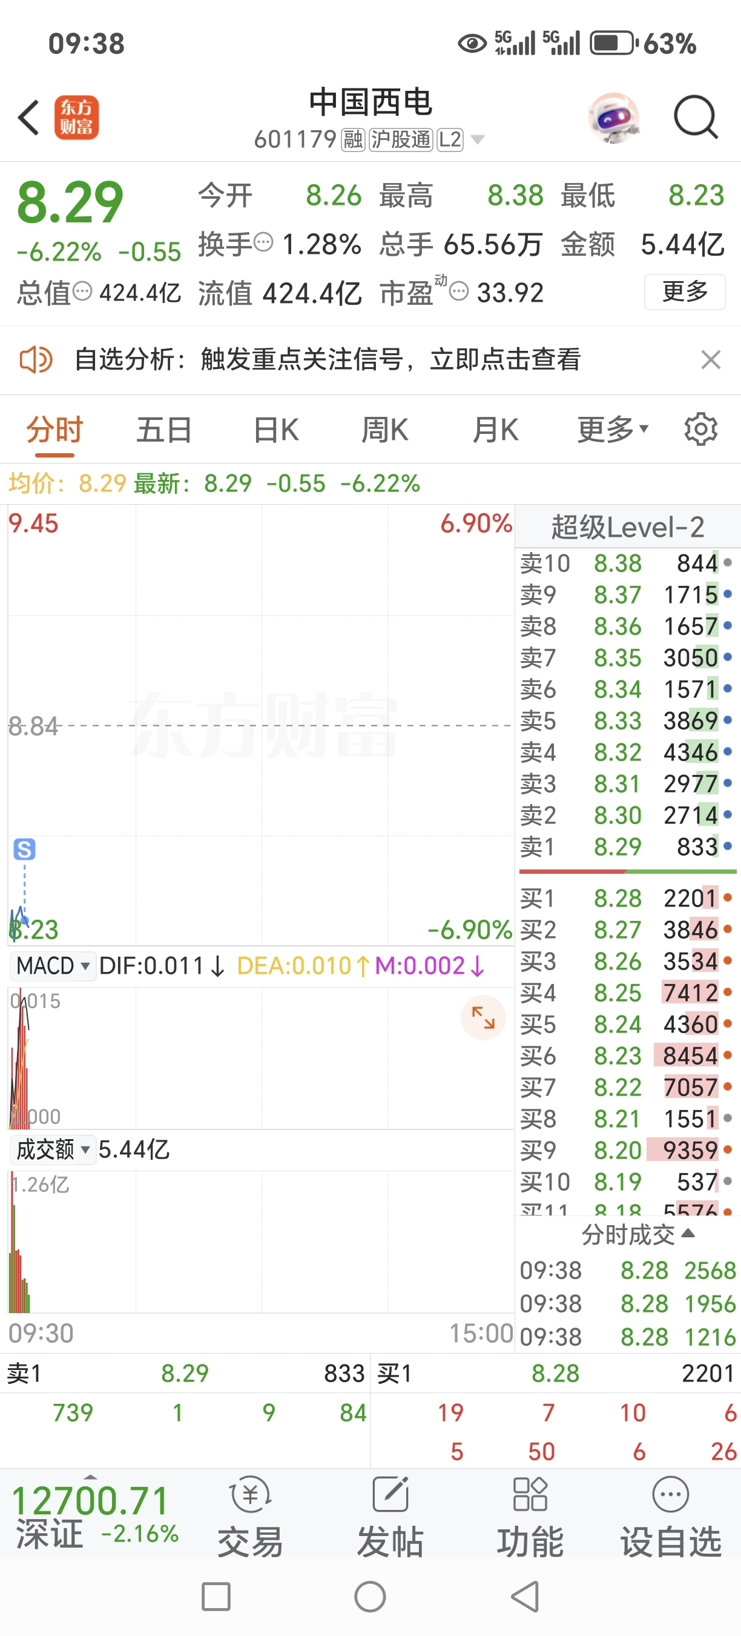
Task: Open the 东方财富 logo icon
Action: coord(77,118)
